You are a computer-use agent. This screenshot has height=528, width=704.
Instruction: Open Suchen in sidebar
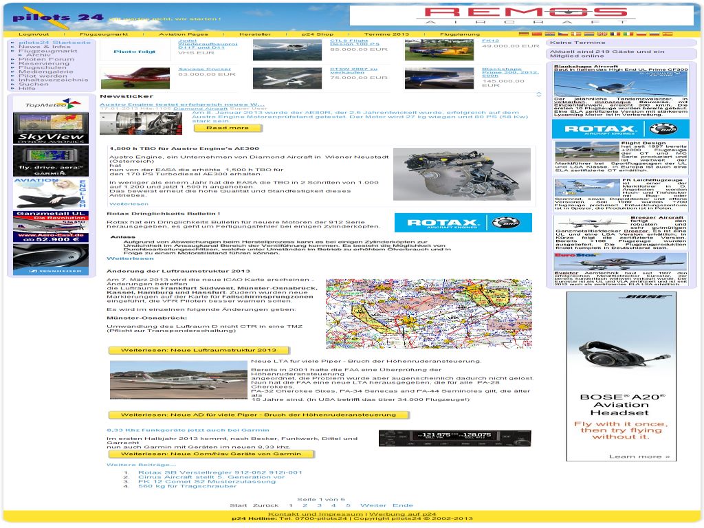tap(33, 84)
